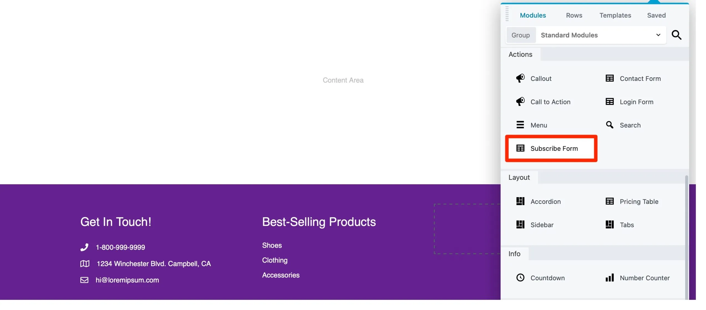Click the Accordion layout module icon
The image size is (706, 310).
520,201
